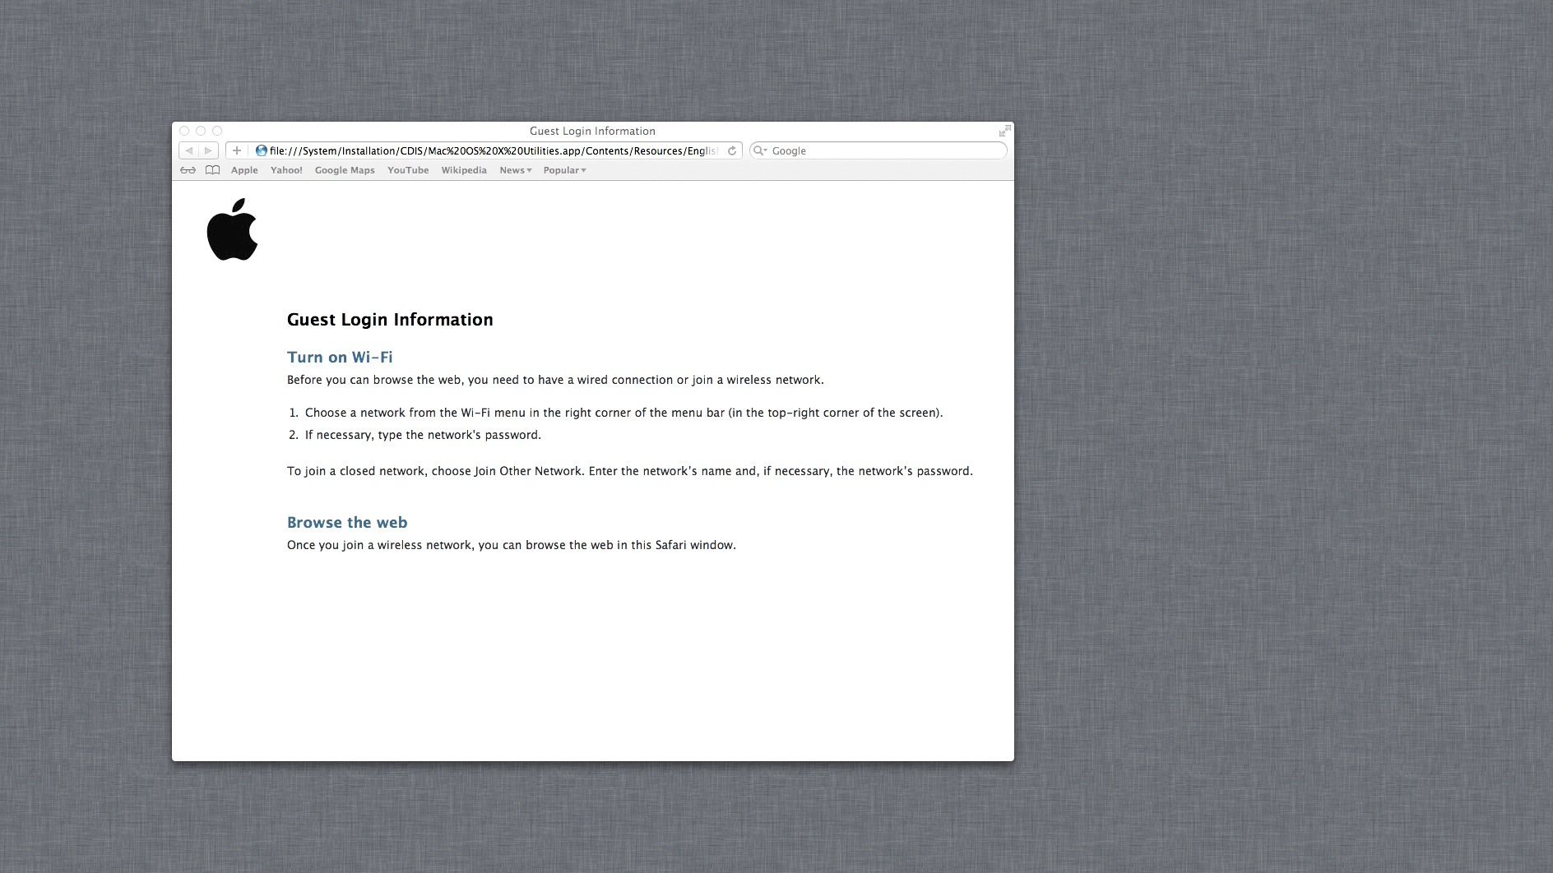1553x873 pixels.
Task: Reload the page with refresh icon
Action: click(731, 150)
